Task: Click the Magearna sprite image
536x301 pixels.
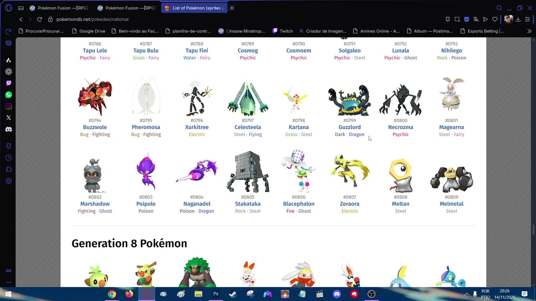Action: [451, 94]
